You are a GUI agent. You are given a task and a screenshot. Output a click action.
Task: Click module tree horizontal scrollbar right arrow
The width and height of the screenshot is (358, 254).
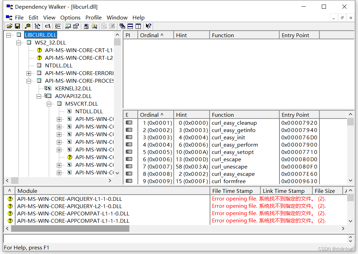[110, 180]
